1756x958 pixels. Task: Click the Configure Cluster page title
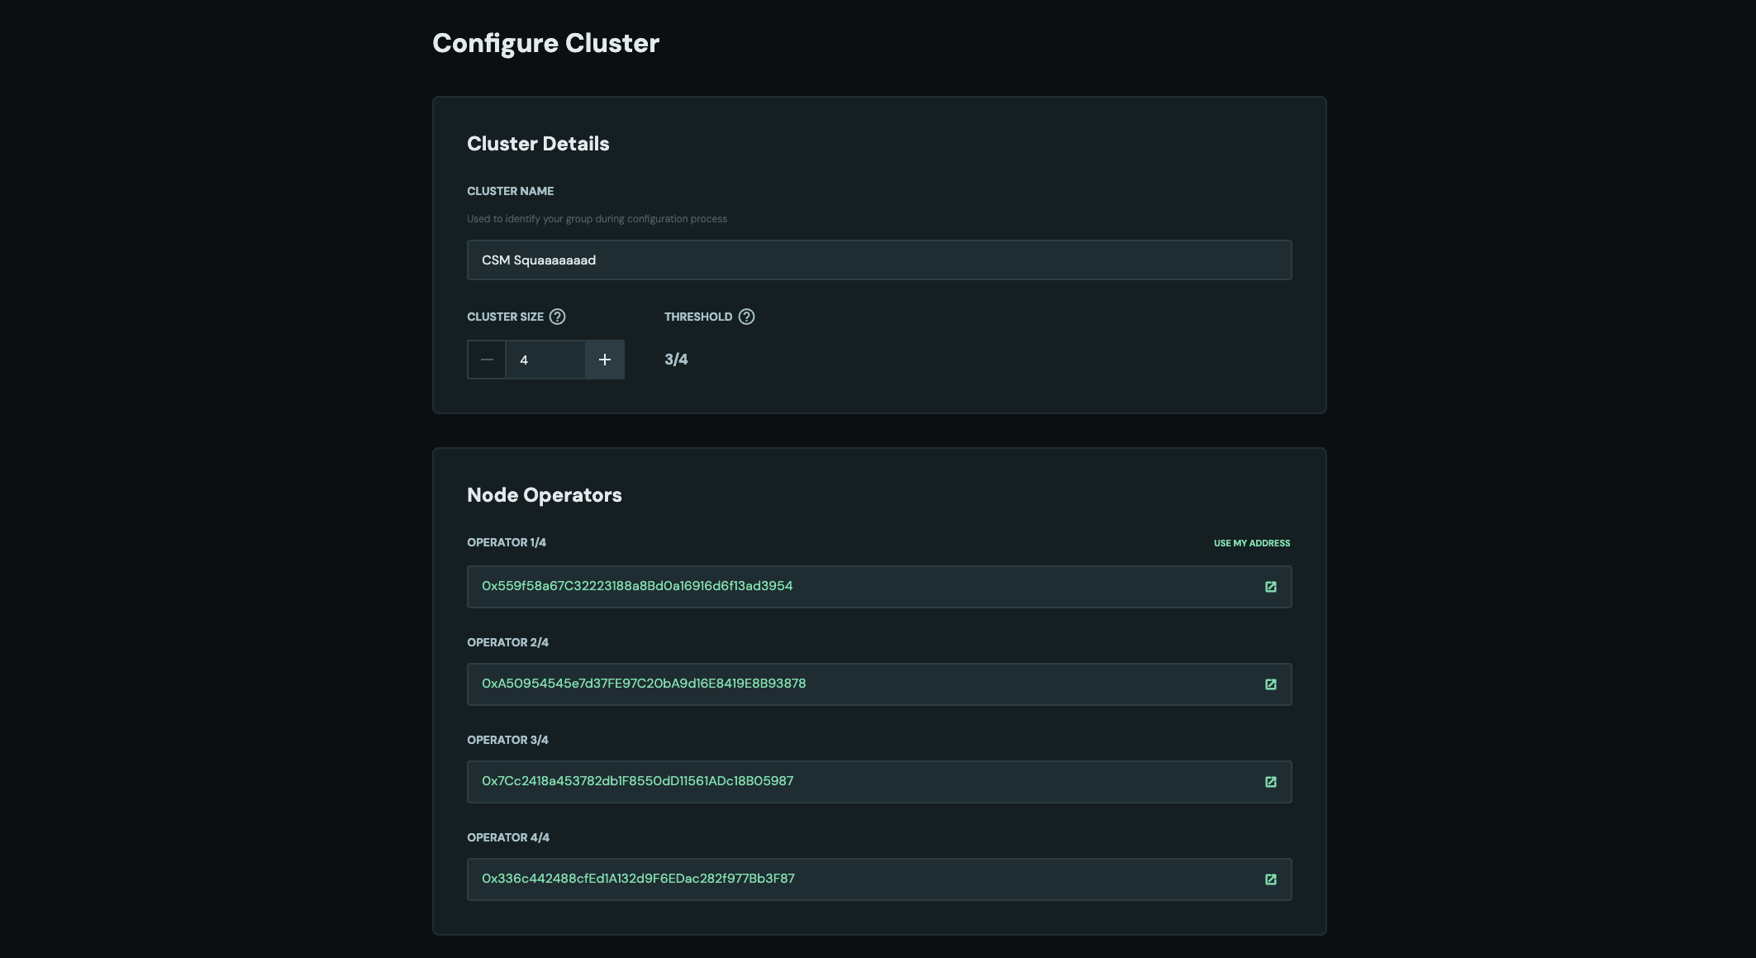(x=545, y=42)
